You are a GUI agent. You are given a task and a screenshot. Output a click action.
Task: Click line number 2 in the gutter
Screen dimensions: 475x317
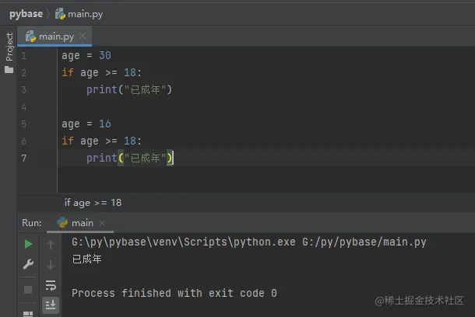tap(24, 73)
